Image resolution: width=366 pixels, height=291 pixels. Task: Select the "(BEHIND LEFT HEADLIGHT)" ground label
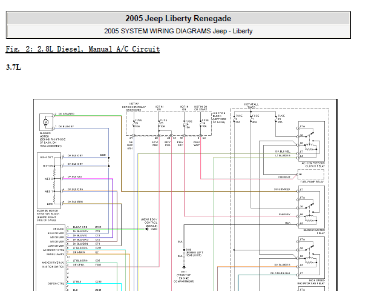(x=194, y=254)
